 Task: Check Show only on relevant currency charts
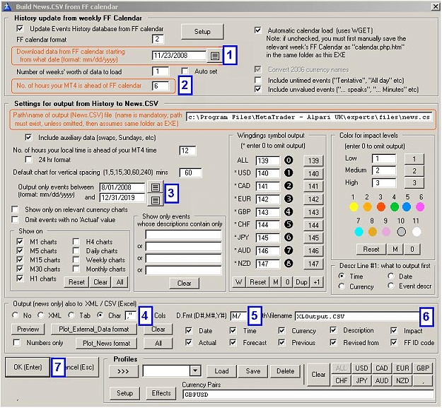tap(15, 209)
